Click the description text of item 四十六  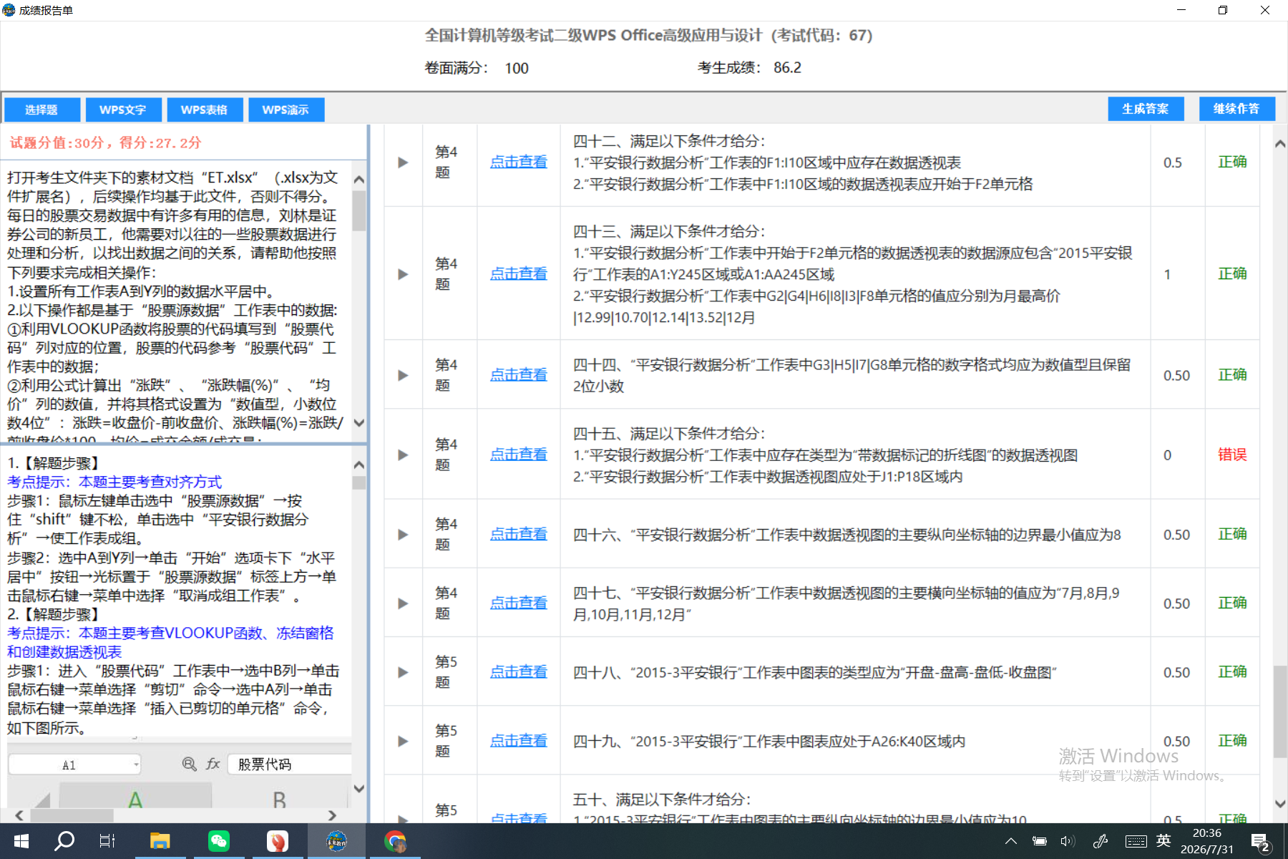click(x=847, y=535)
